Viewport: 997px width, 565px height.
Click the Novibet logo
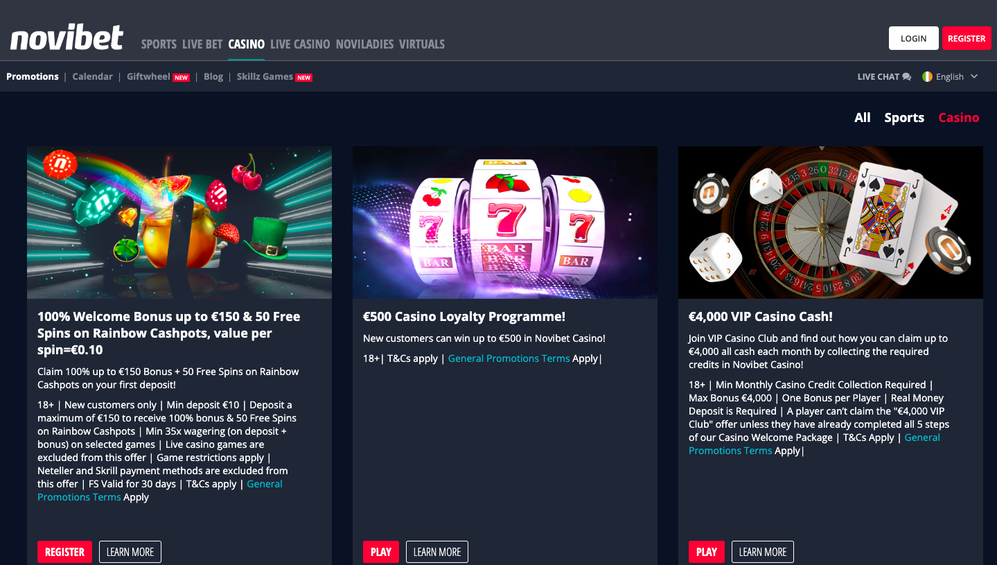pos(67,38)
